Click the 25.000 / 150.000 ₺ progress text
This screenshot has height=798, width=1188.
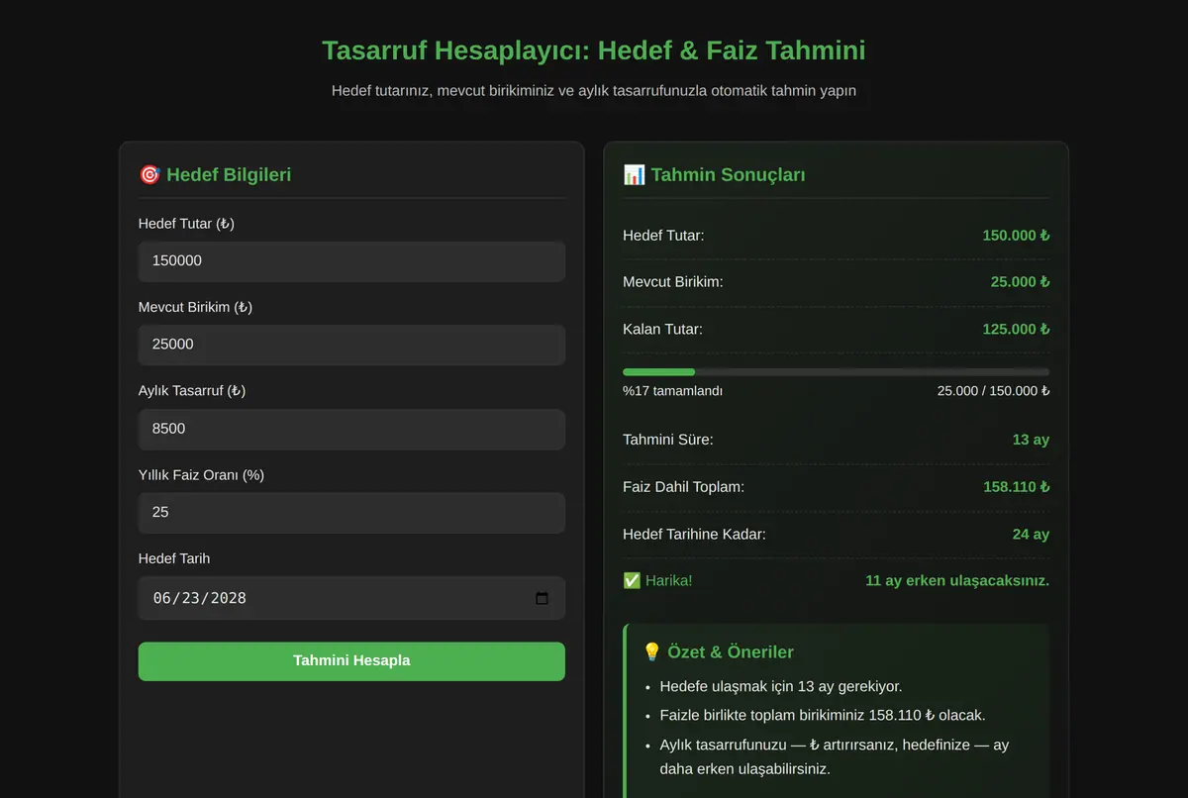993,391
